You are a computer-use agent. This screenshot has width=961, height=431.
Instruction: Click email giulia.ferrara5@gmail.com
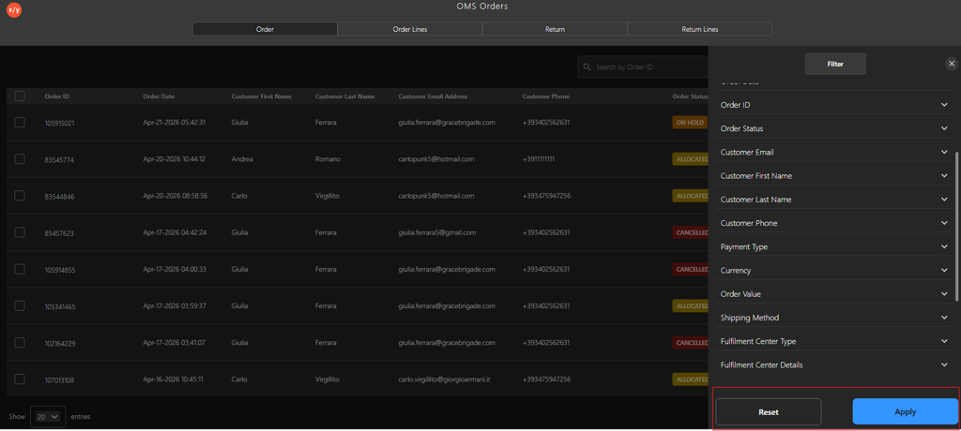pyautogui.click(x=437, y=232)
